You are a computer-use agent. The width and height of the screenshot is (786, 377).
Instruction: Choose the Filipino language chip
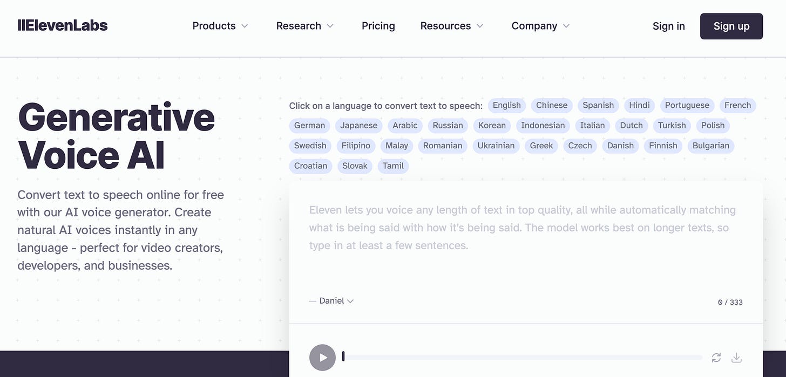356,146
